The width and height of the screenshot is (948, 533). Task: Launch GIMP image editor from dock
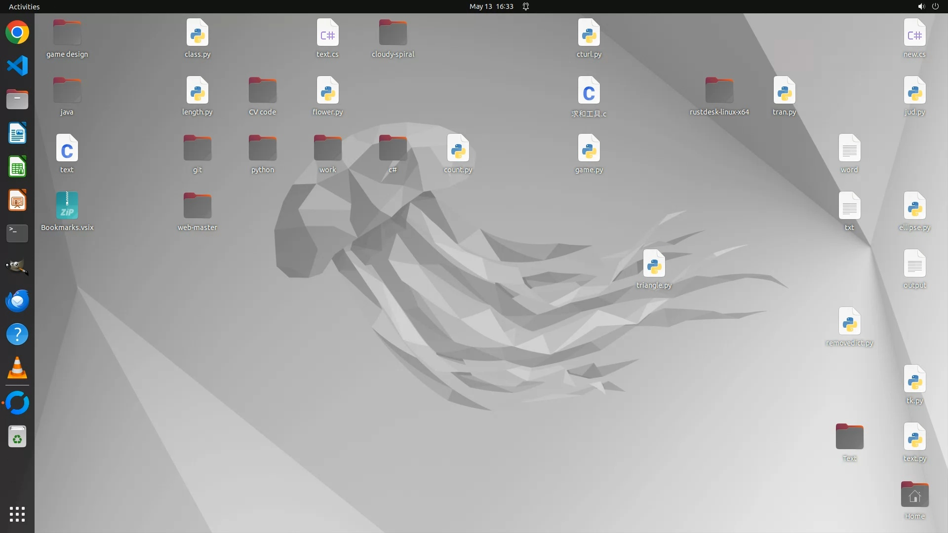17,267
